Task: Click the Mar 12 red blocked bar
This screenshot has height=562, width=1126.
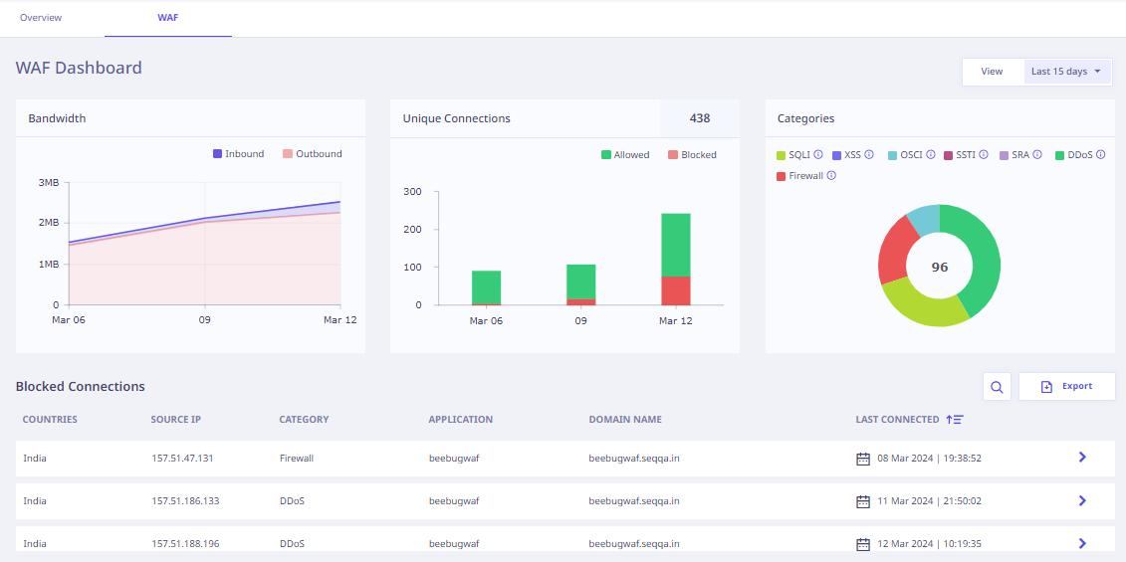Action: [676, 290]
